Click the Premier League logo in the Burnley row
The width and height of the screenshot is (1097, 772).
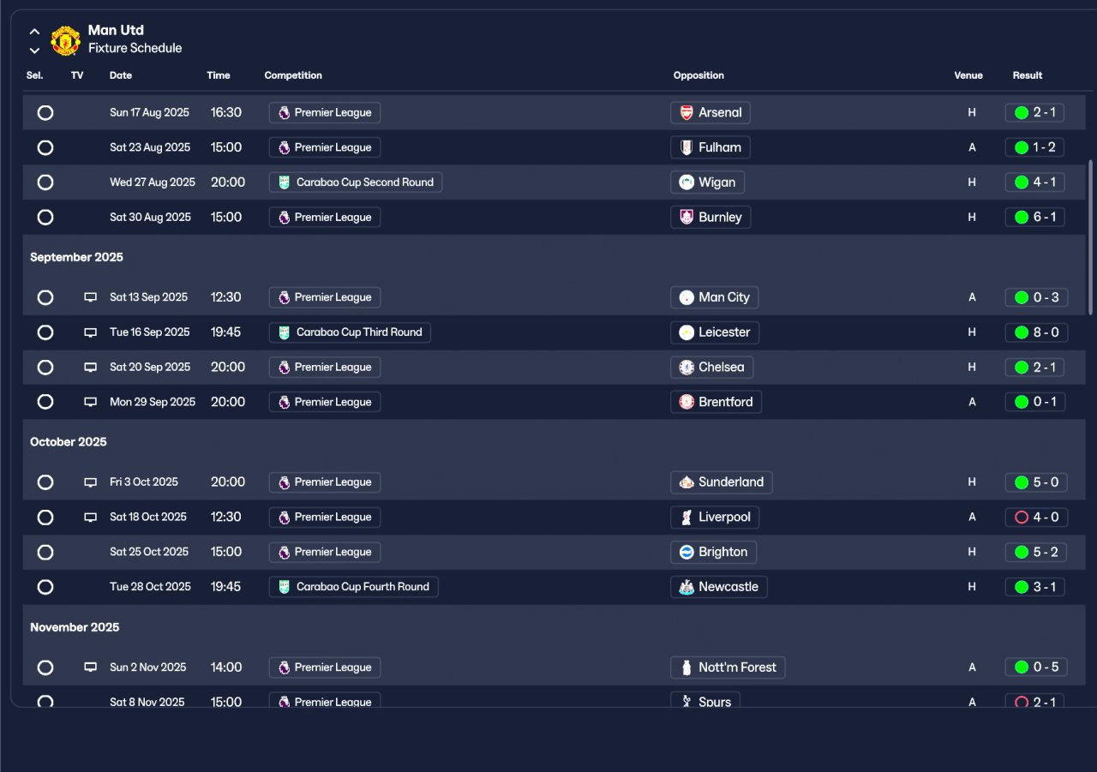[x=285, y=218]
